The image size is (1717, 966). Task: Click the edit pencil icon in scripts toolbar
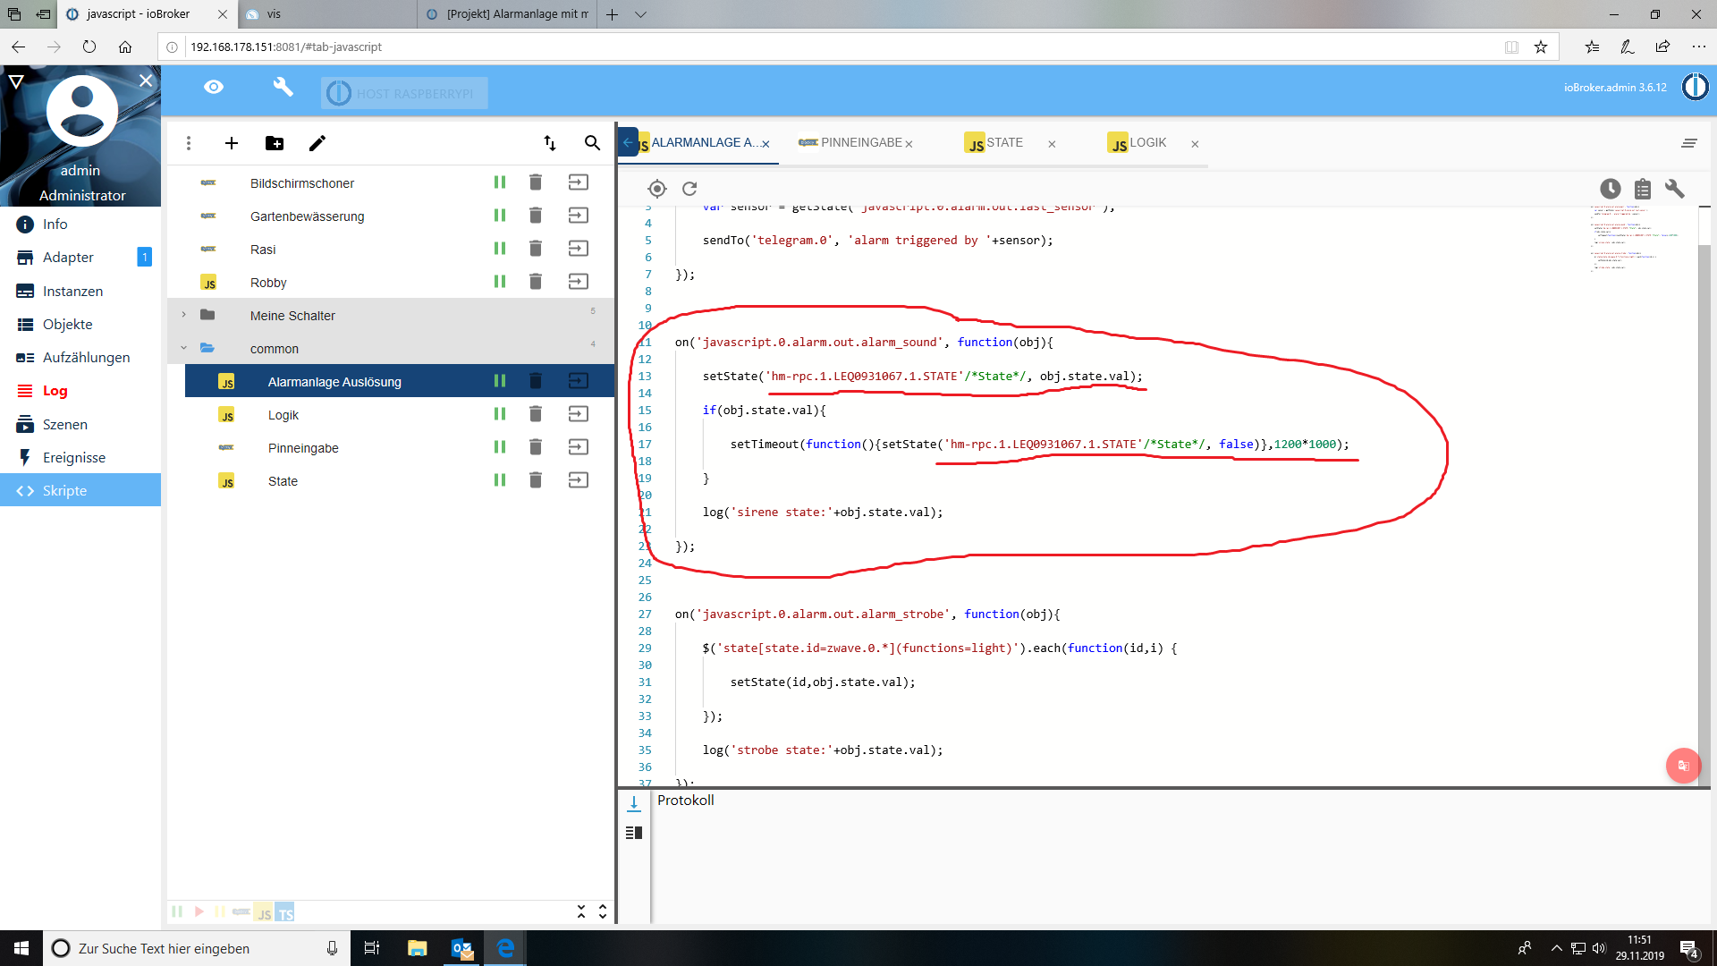[x=317, y=143]
